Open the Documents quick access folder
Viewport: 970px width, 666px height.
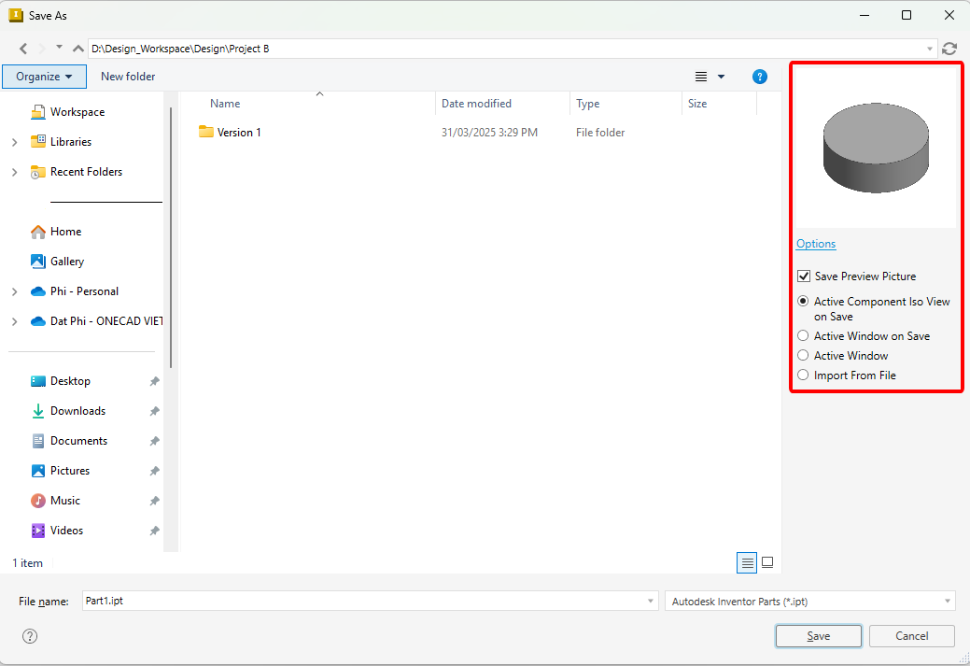[x=78, y=441]
